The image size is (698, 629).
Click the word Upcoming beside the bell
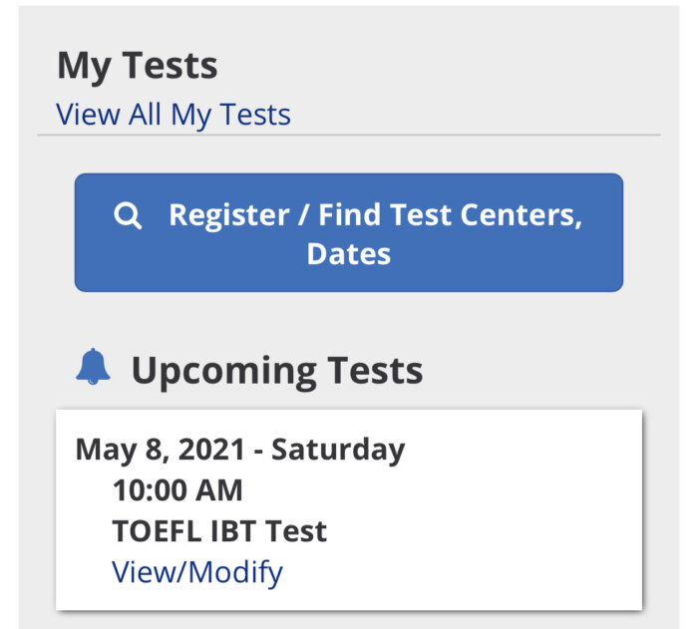(x=224, y=372)
